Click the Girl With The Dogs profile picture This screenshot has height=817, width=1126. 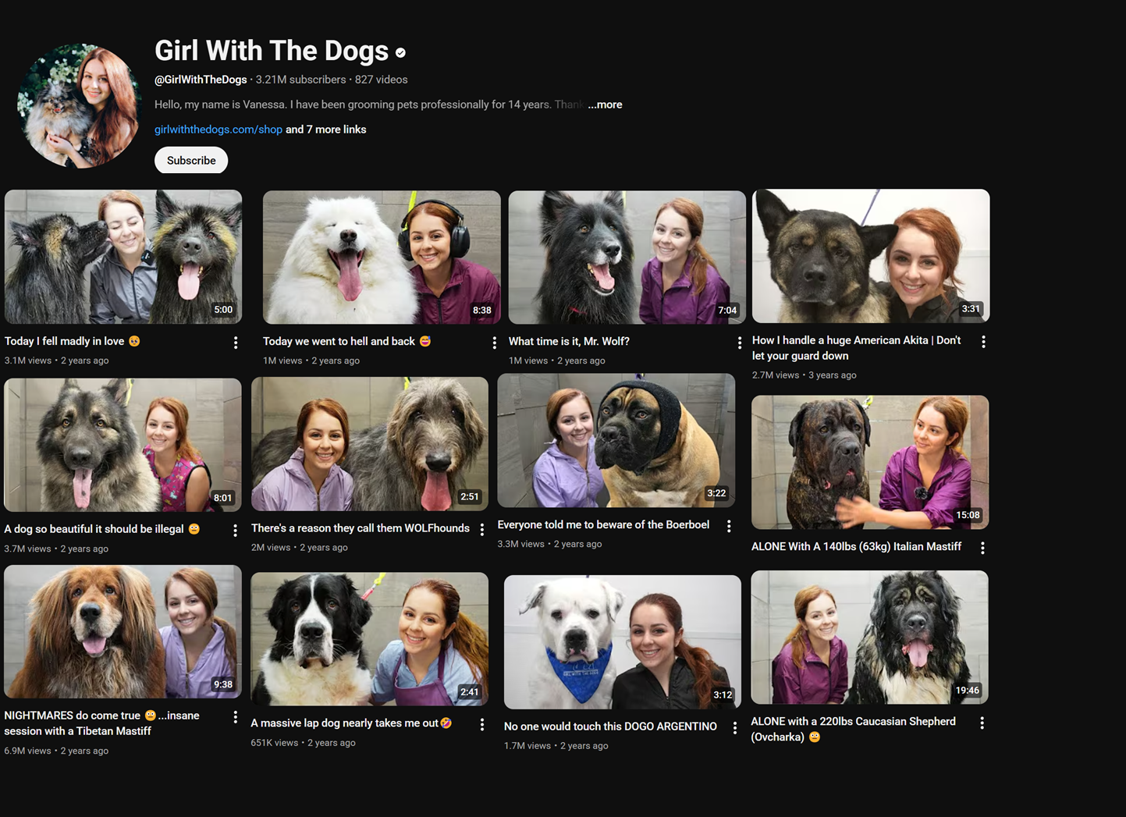click(x=78, y=106)
